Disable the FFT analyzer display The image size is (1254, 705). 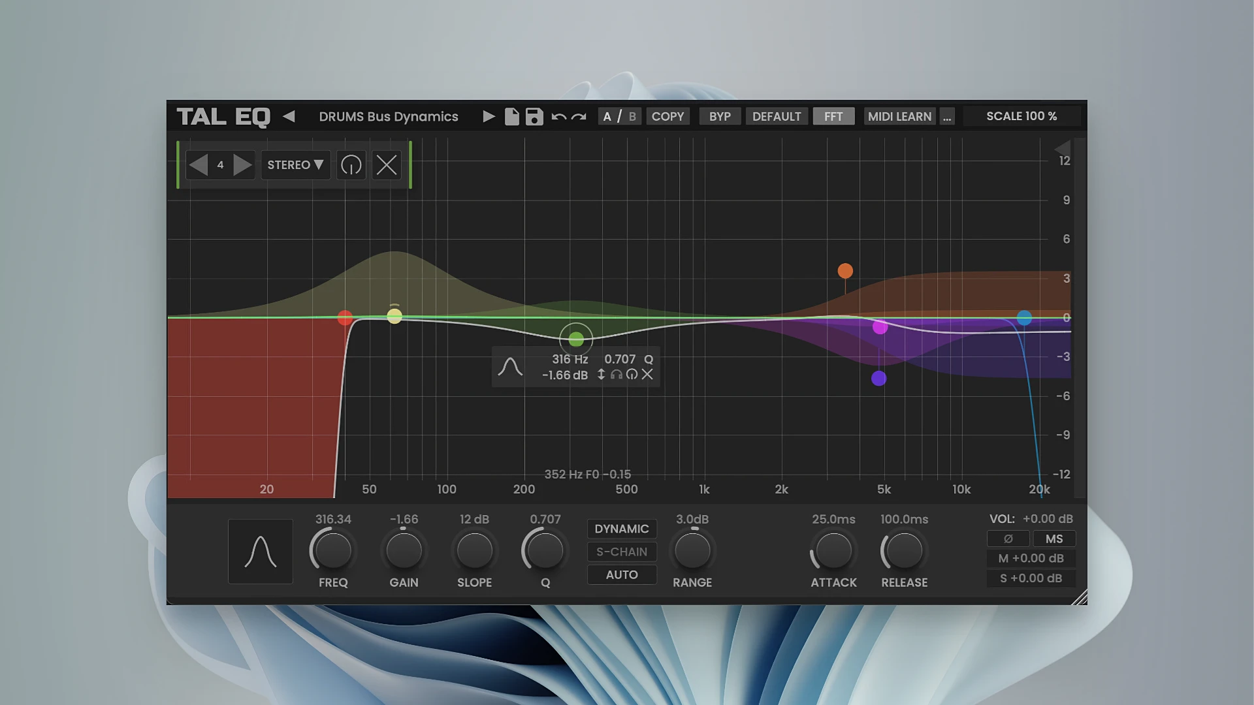click(833, 116)
